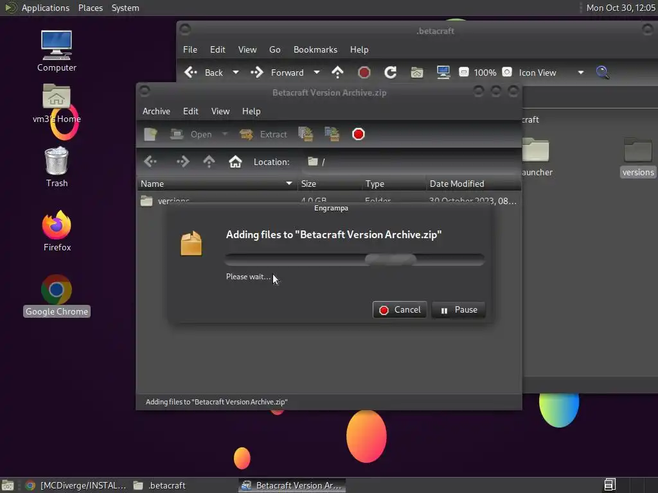Open the View menu in Engrampa
658x493 pixels.
220,111
